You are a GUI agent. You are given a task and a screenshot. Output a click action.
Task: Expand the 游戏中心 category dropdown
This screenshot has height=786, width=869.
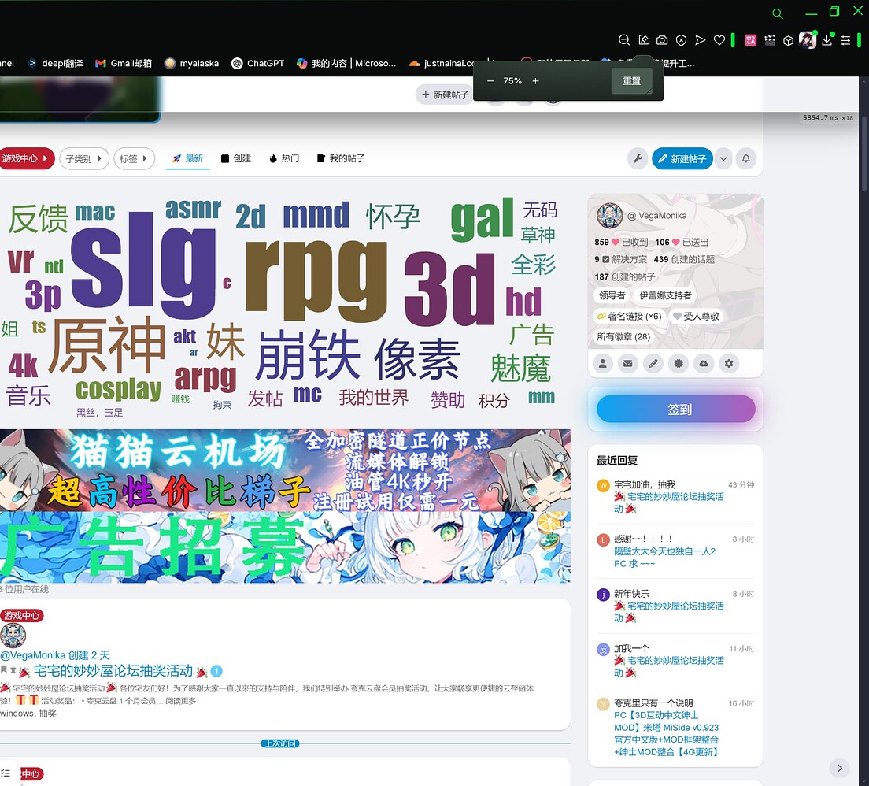(x=26, y=158)
